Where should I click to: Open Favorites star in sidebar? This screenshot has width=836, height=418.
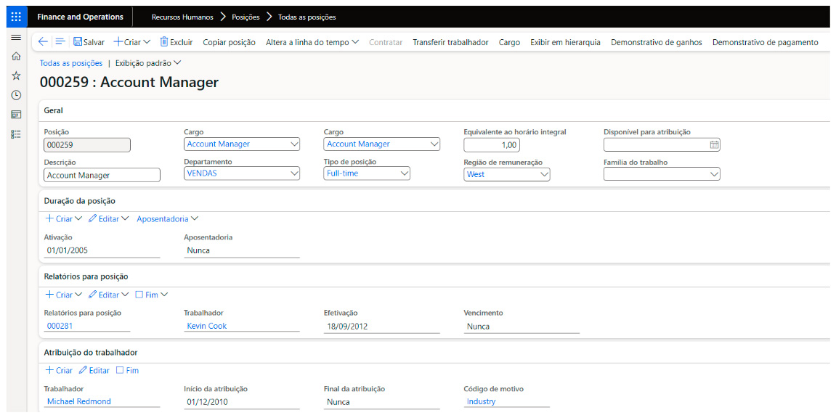coord(16,75)
